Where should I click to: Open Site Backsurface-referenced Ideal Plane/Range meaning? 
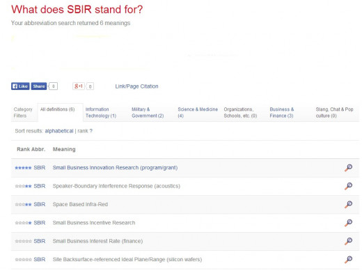coord(127,259)
